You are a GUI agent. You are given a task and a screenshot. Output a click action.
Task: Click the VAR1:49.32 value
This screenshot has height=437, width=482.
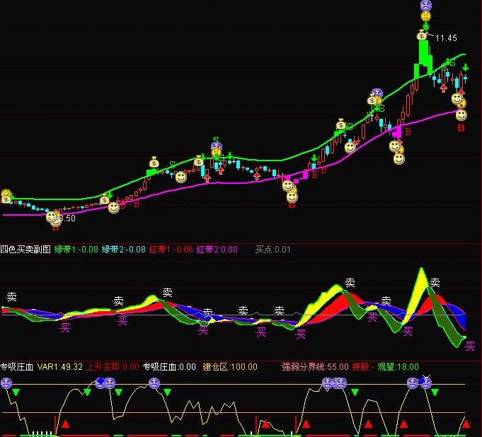(60, 367)
